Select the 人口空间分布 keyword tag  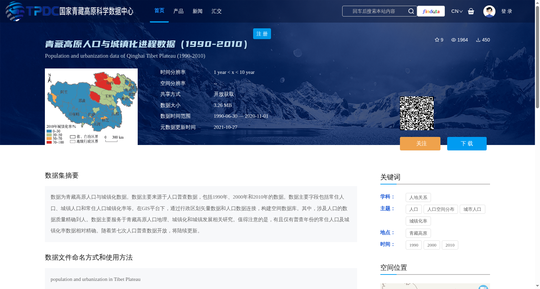click(x=440, y=209)
